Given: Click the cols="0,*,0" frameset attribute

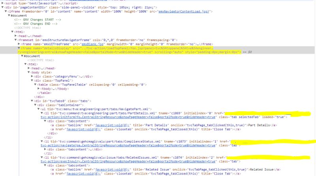Looking at the screenshot, I should click(x=103, y=40).
